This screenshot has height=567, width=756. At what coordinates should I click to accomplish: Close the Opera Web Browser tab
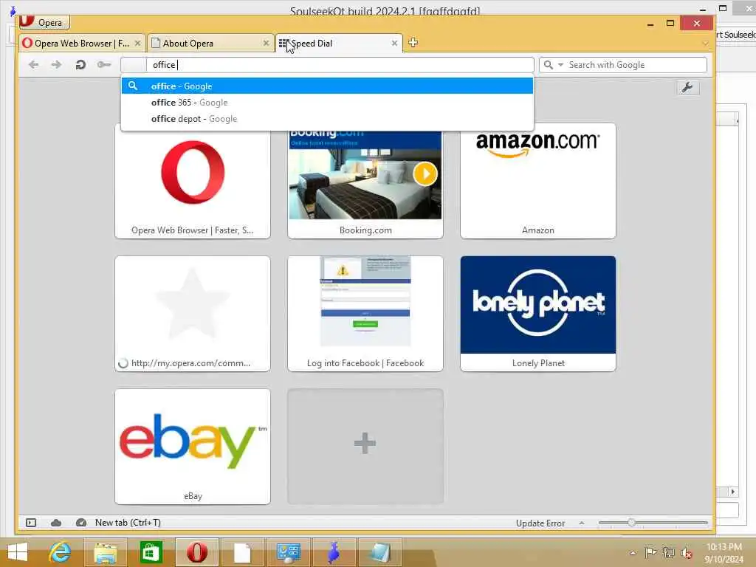(x=137, y=44)
